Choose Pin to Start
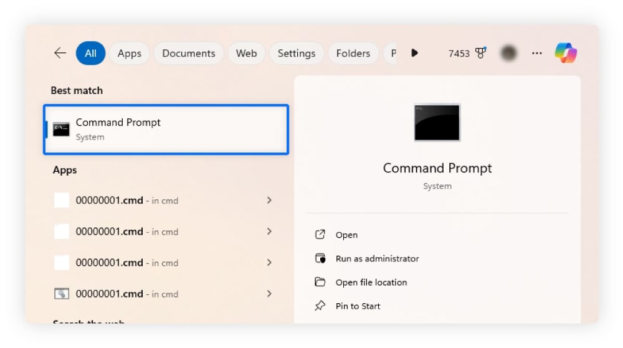 pos(358,306)
